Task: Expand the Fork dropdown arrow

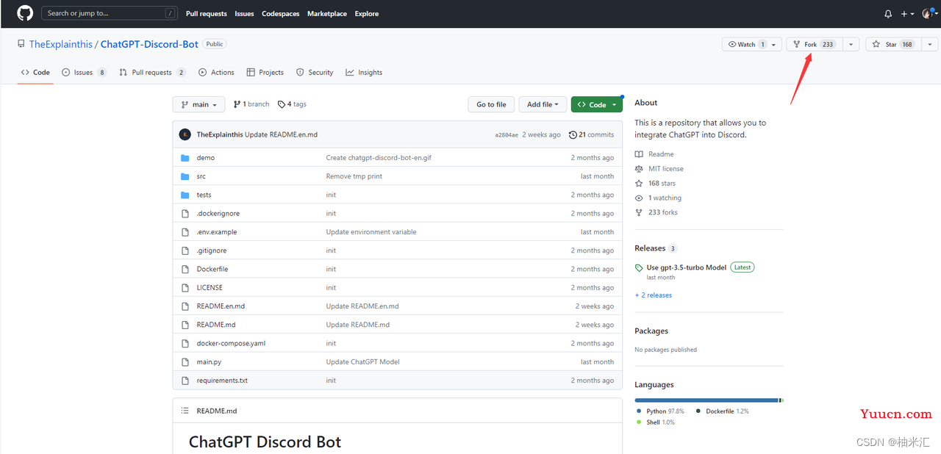Action: (851, 44)
